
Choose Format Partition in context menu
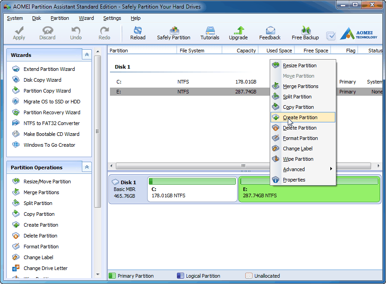pos(303,138)
